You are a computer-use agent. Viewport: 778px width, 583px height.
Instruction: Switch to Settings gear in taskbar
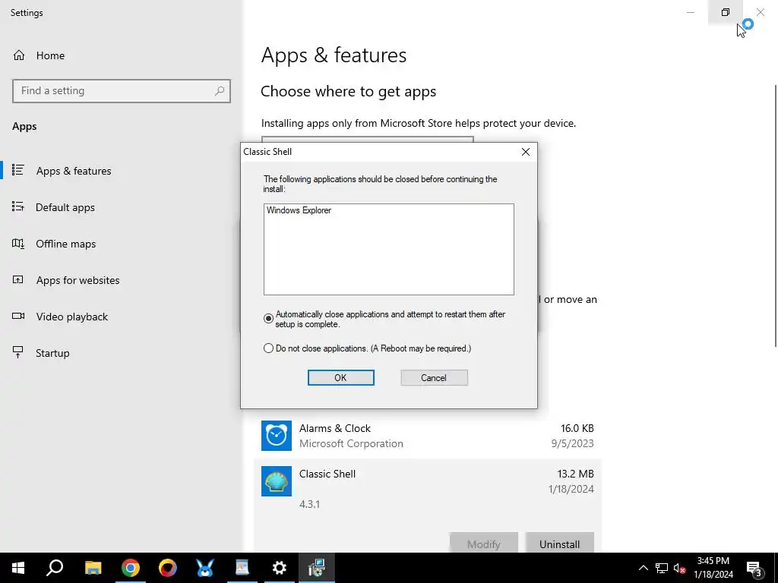tap(280, 568)
